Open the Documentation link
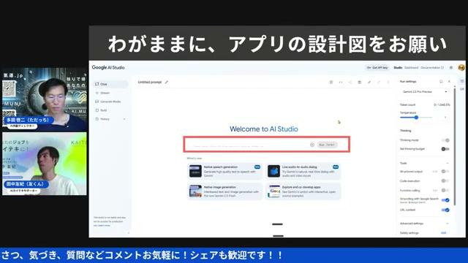 click(432, 68)
